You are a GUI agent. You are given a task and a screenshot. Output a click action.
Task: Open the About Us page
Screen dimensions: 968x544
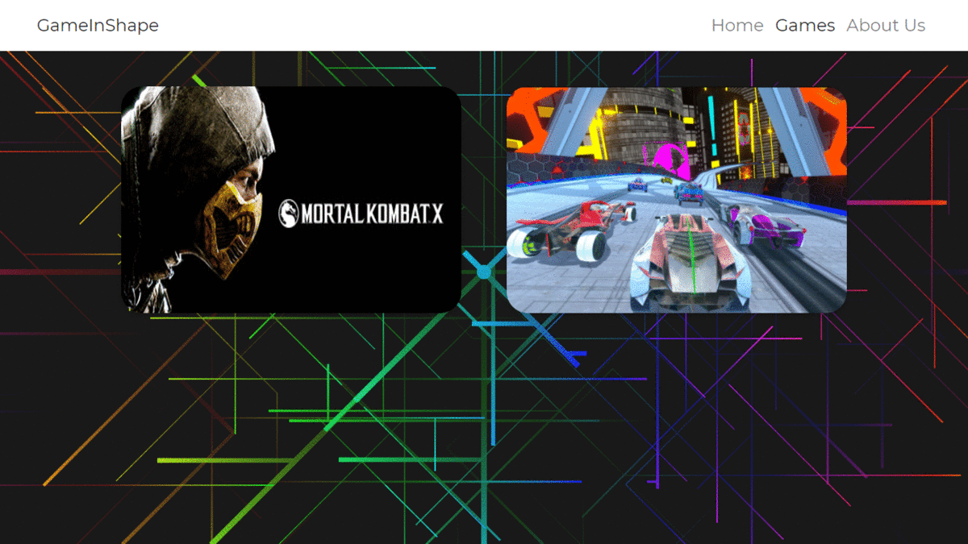tap(886, 25)
